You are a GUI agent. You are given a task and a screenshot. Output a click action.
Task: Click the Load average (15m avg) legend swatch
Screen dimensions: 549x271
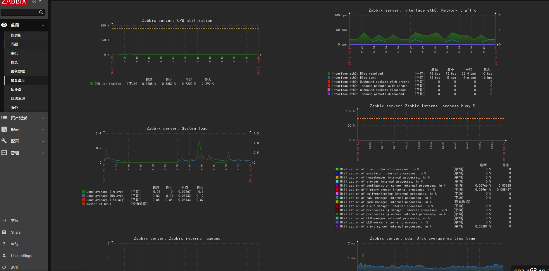[84, 200]
